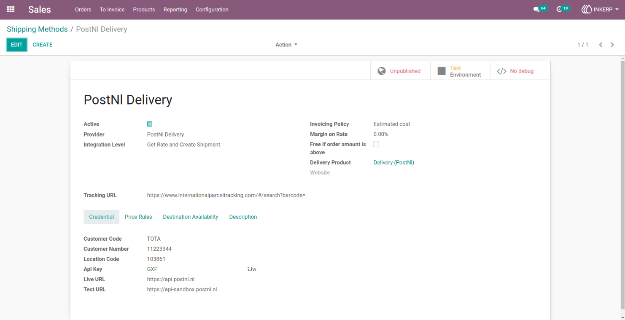Click the vertical page scrollbar
Screen dimensions: 625x320
coord(622,186)
